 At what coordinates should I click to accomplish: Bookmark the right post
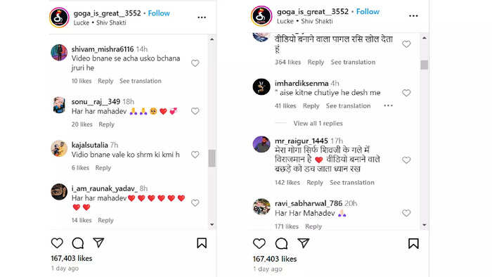pyautogui.click(x=413, y=243)
